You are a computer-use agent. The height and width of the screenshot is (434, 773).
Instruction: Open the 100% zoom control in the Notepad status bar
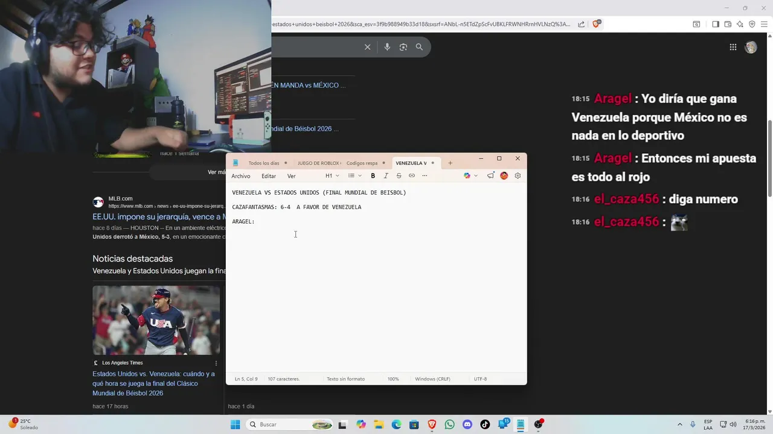[393, 379]
